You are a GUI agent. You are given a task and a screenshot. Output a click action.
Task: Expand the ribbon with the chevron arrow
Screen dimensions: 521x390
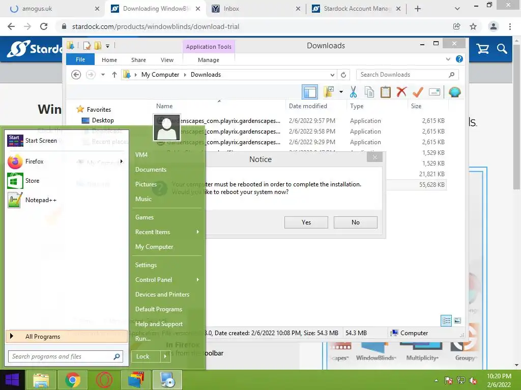[x=448, y=59]
